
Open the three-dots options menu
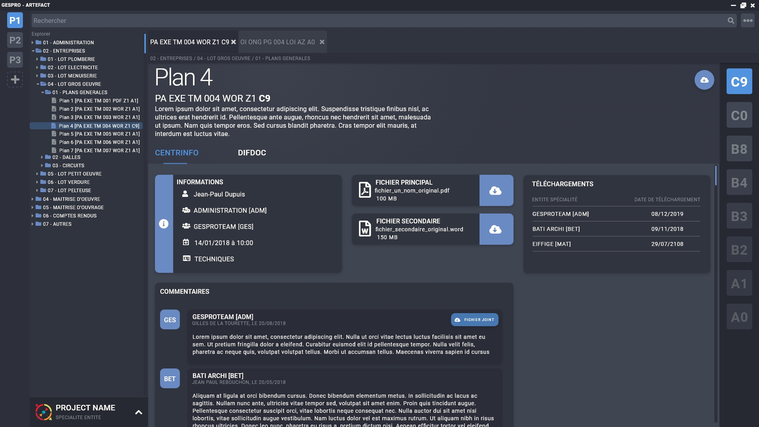[x=748, y=21]
